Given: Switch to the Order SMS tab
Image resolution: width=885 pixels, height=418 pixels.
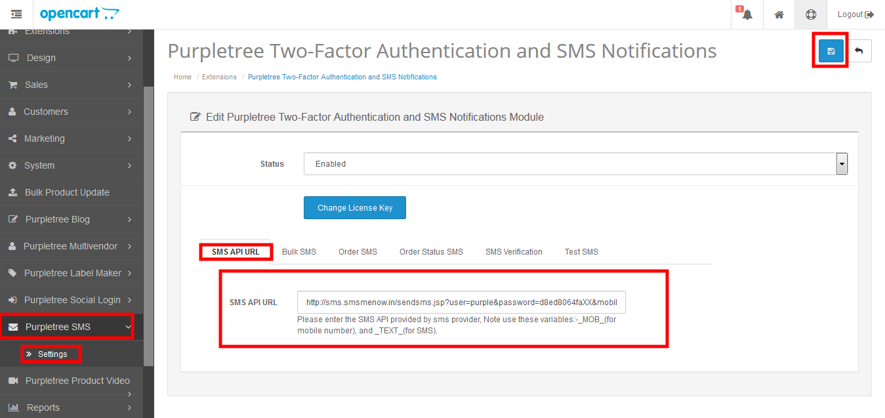Looking at the screenshot, I should [358, 252].
